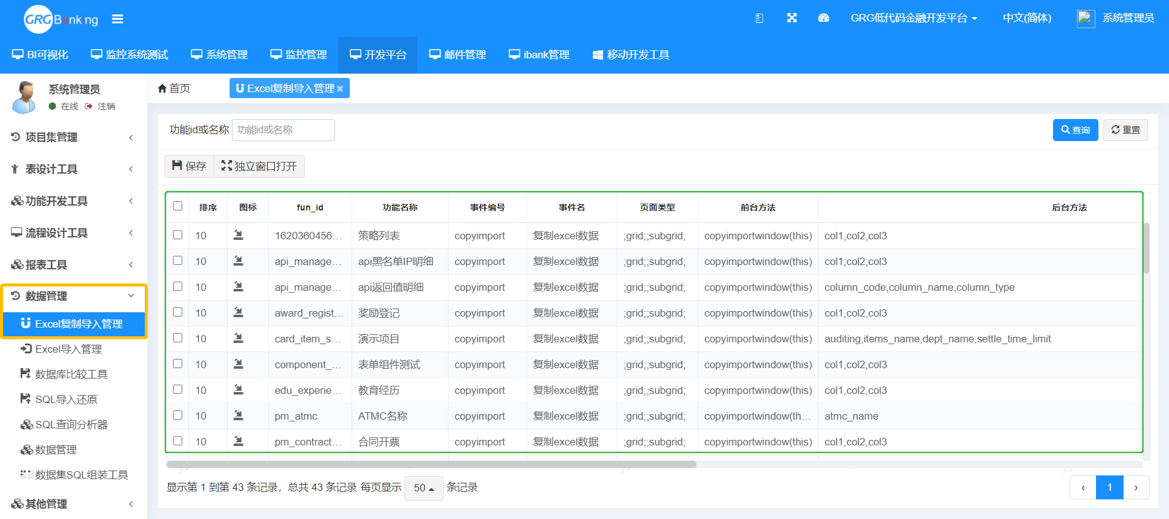Open 邮件管理 top menu
This screenshot has height=519, width=1169.
(458, 55)
